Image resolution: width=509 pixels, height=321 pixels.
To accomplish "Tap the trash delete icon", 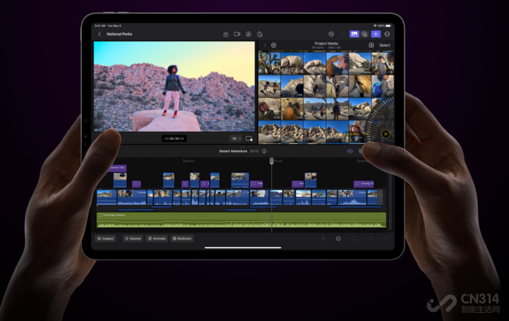I will click(323, 239).
